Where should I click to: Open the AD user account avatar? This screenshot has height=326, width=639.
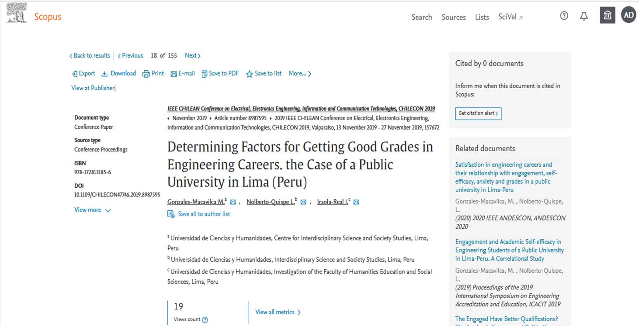pos(629,15)
